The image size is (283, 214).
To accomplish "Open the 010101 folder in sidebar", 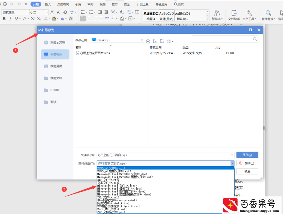I will tap(55, 90).
